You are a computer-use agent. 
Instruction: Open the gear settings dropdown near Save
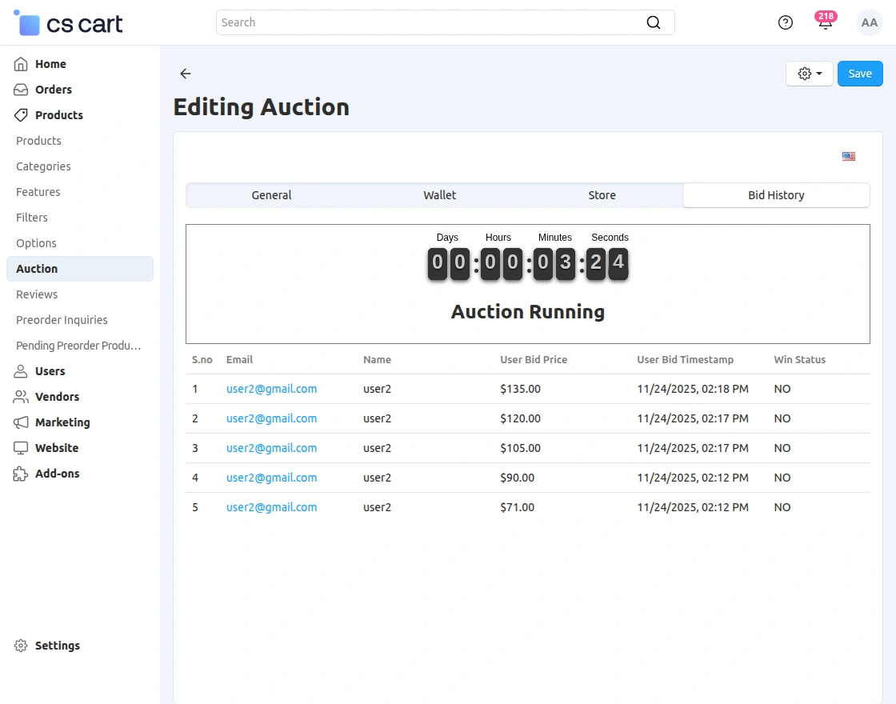[x=809, y=73]
